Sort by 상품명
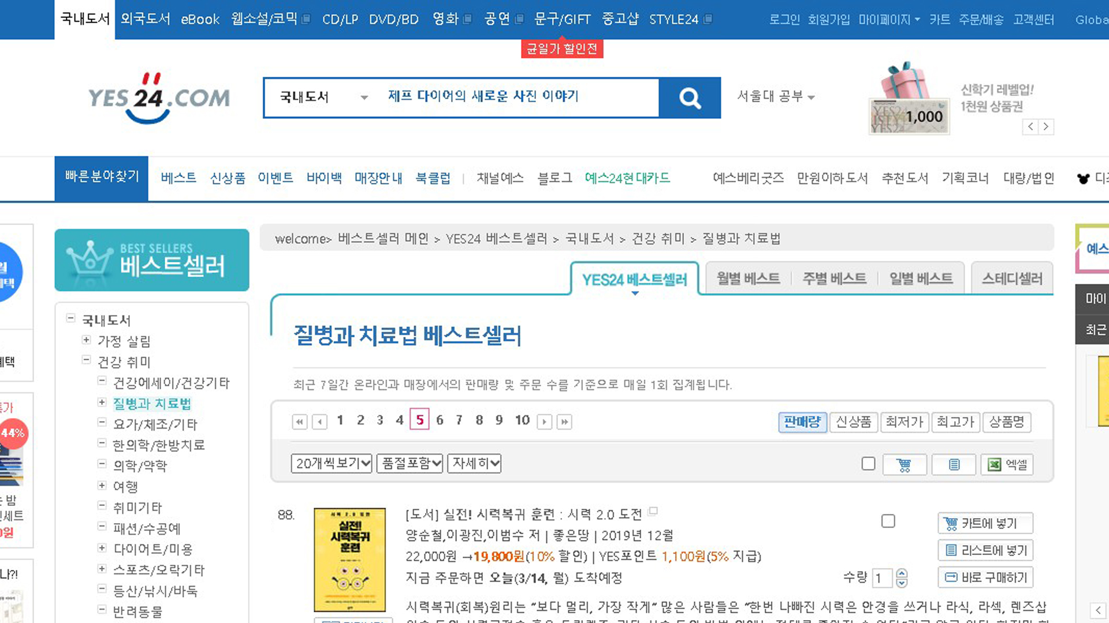Screen dimensions: 1109x623 [1007, 422]
